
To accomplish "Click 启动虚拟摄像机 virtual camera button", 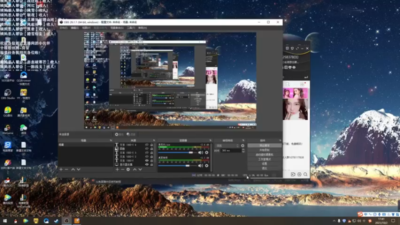I will 264,155.
